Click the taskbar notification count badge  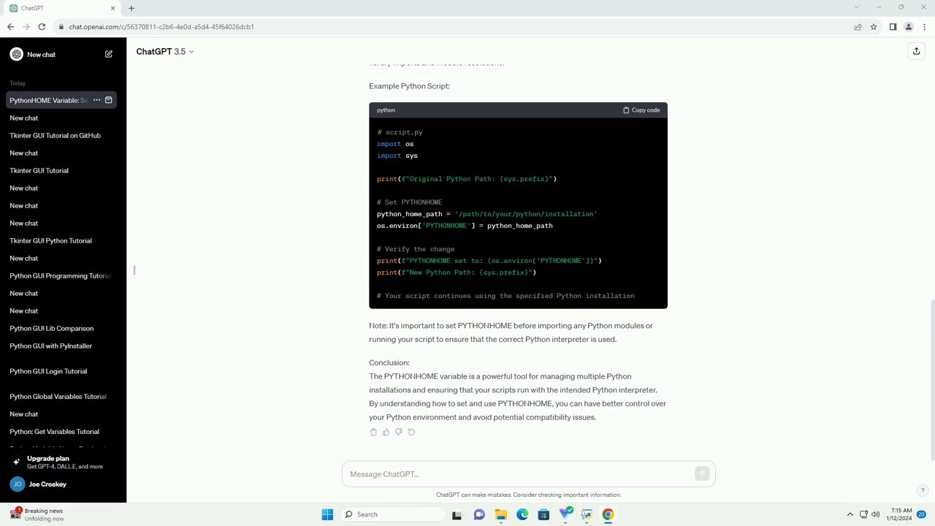[x=922, y=514]
